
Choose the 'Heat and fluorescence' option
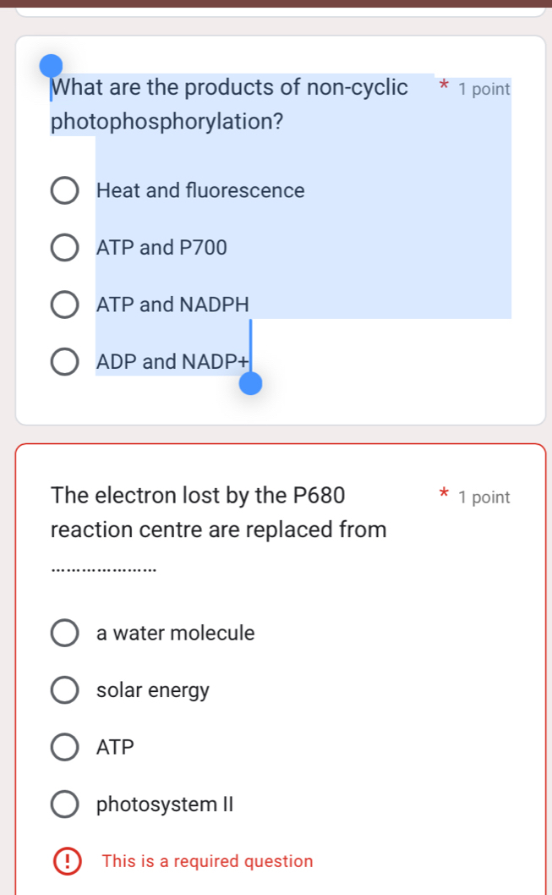click(65, 190)
